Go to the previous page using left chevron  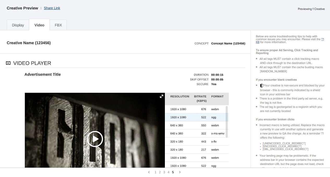click(x=149, y=172)
